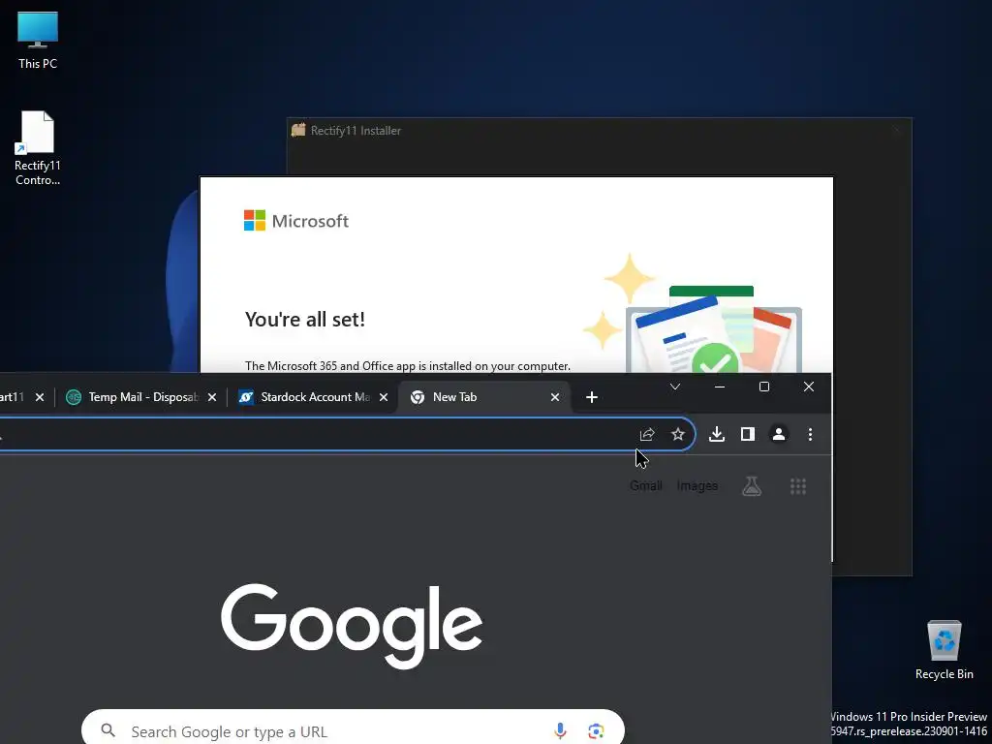The height and width of the screenshot is (744, 992).
Task: Click the Google logo
Action: tap(352, 626)
